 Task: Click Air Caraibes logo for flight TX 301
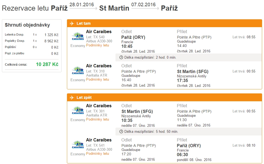78,111
